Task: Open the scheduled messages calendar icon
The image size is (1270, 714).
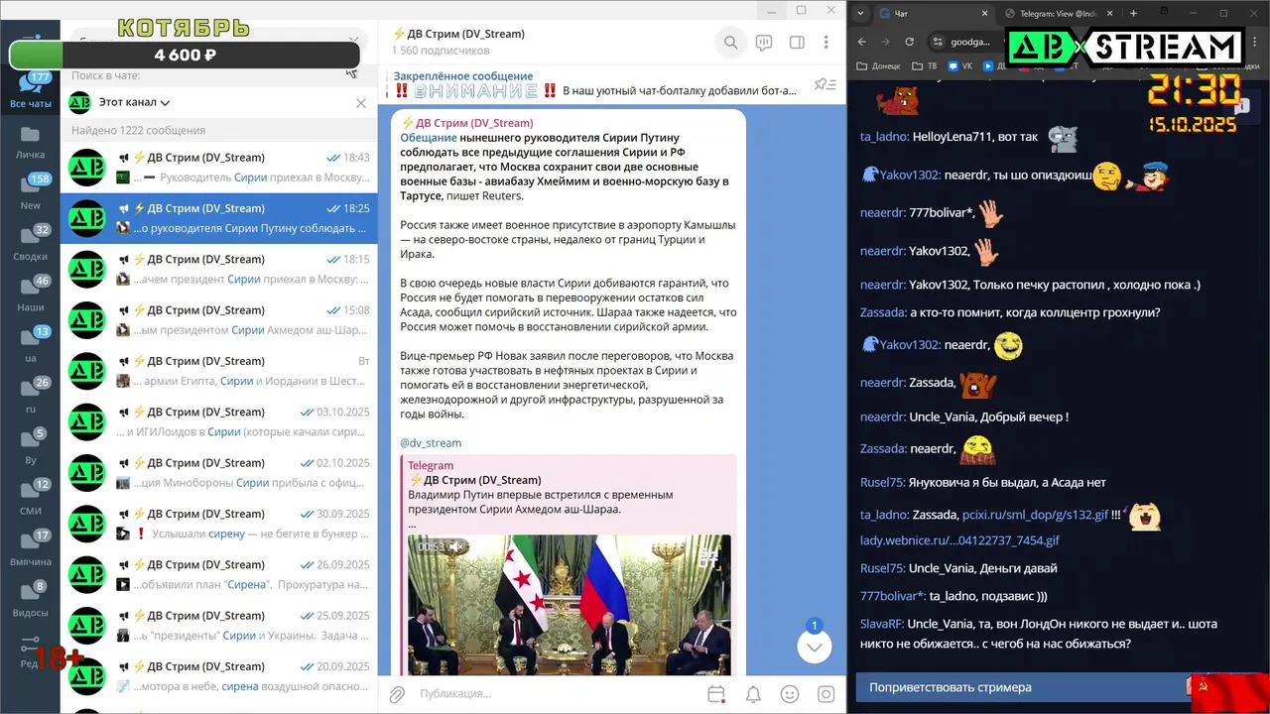Action: [716, 694]
